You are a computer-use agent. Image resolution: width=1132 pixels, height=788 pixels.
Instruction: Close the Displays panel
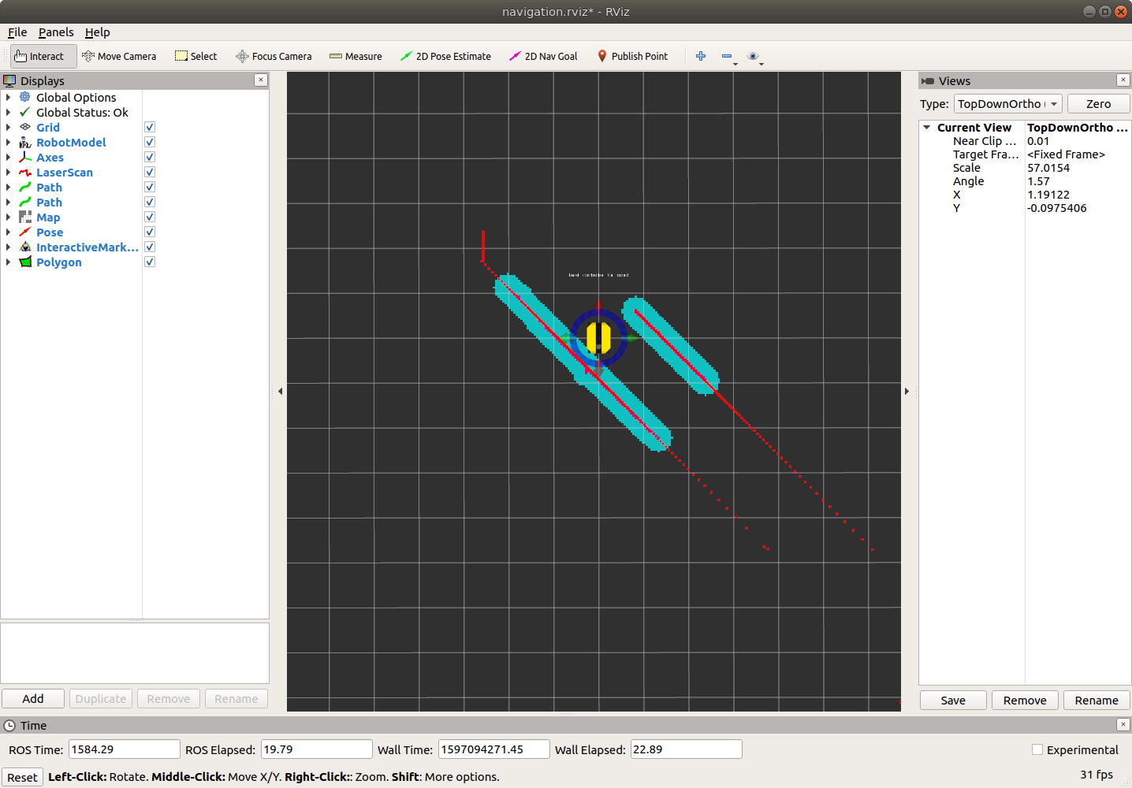coord(261,80)
